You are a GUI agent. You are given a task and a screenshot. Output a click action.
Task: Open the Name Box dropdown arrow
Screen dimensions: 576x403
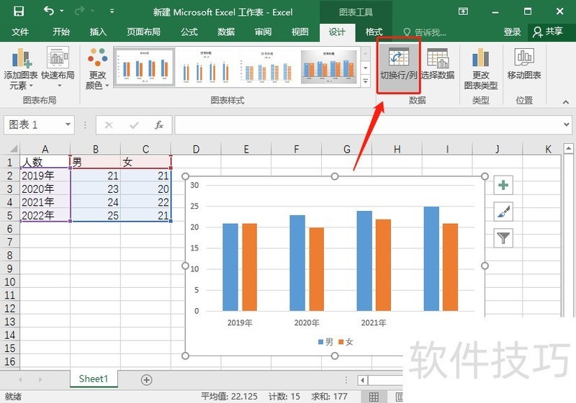(68, 124)
